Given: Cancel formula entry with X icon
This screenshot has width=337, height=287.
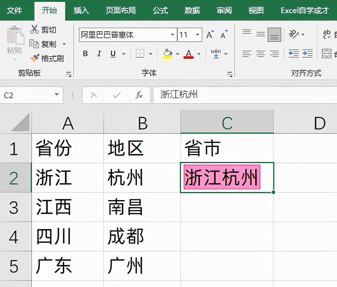Looking at the screenshot, I should (94, 95).
